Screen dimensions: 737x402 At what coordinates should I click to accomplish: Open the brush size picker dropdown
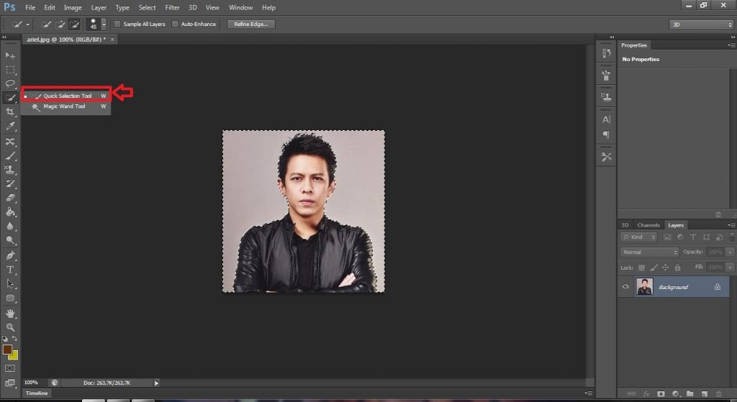point(104,24)
